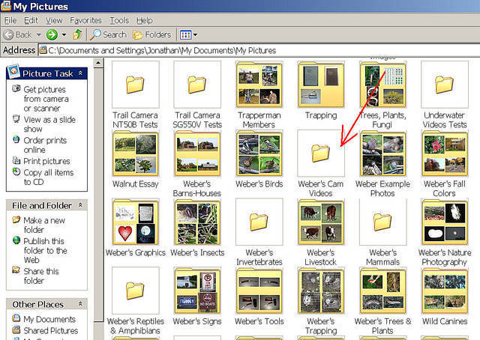Collapse the Picture Tasks panel
Viewport: 480px width, 340px height.
point(80,73)
